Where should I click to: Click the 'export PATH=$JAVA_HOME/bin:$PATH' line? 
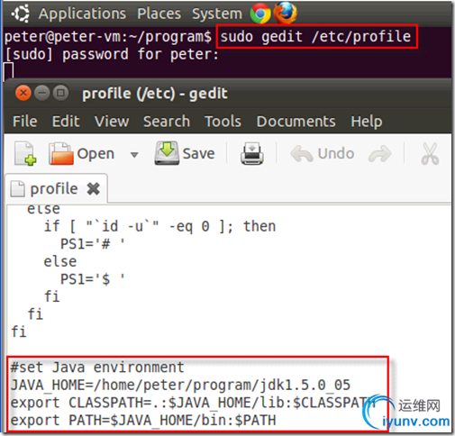coord(143,420)
